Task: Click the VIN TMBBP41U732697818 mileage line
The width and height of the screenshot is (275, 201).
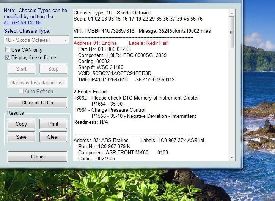Action: point(142,31)
